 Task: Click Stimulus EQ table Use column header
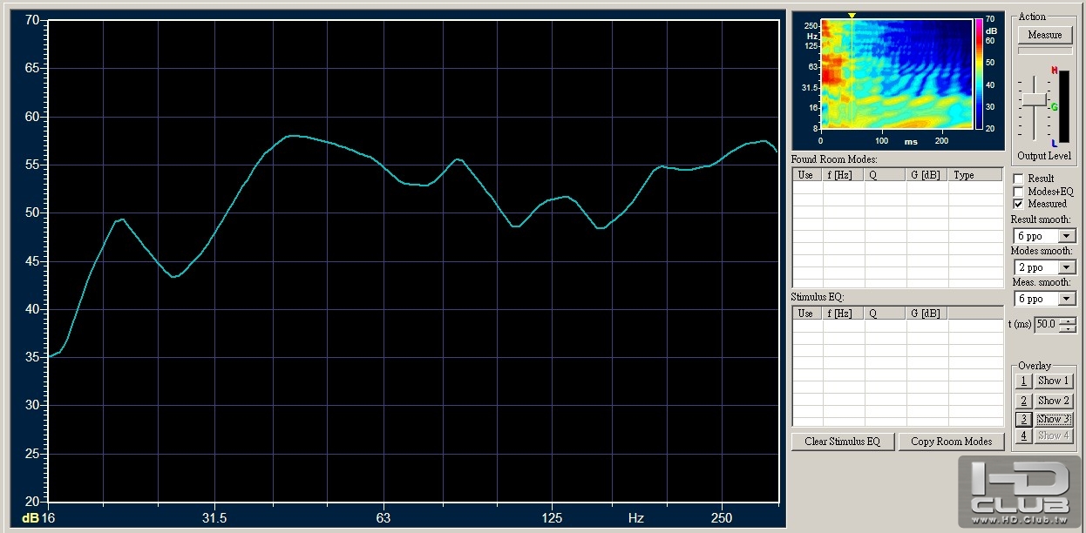[807, 314]
